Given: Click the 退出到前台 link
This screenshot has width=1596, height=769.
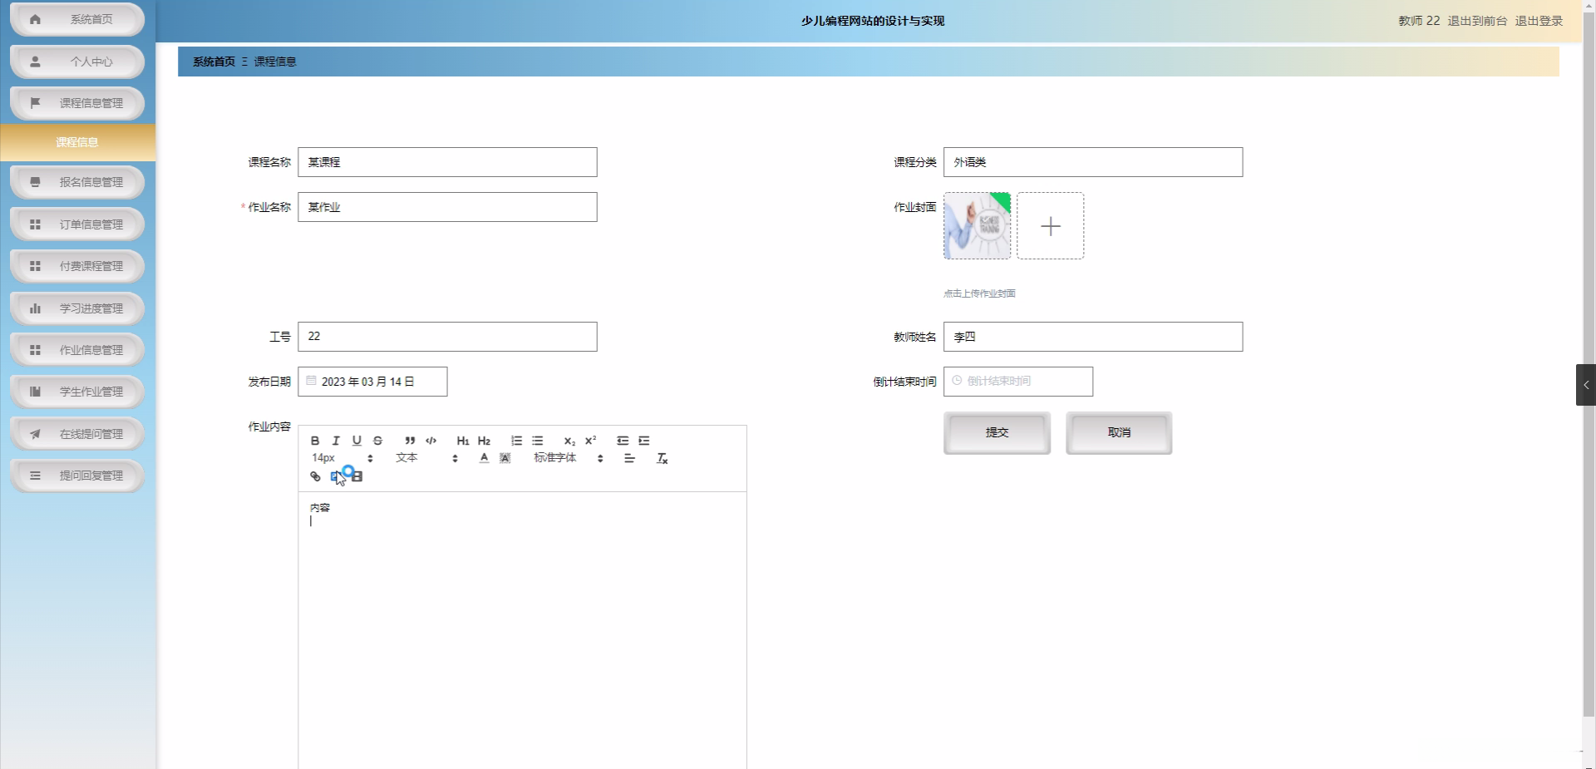Looking at the screenshot, I should [1477, 21].
